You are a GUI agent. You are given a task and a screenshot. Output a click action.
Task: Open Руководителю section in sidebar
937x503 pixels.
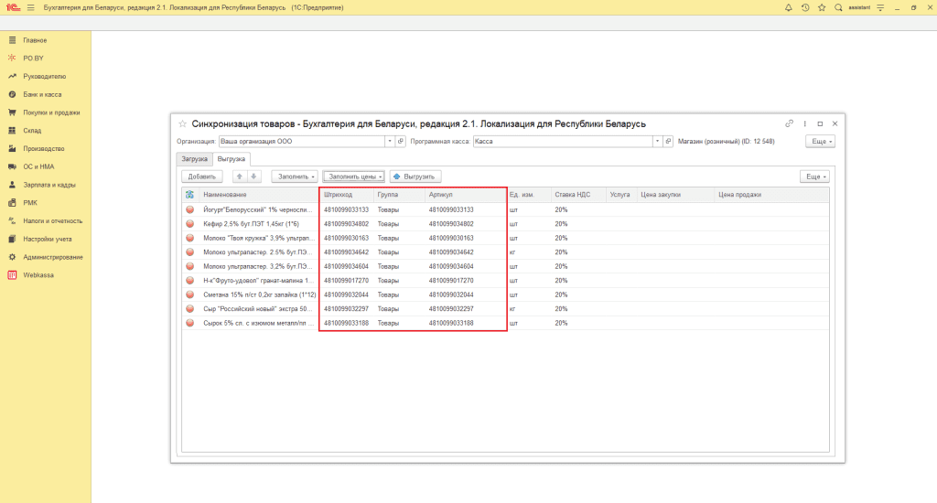[x=44, y=77]
